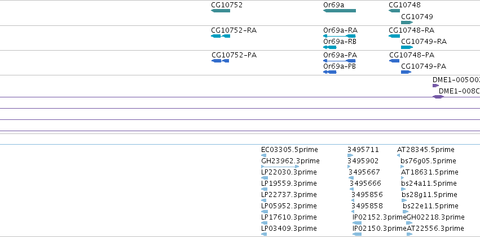Select the CG10752-PA protein feature
This screenshot has width=480, height=237.
pos(221,61)
